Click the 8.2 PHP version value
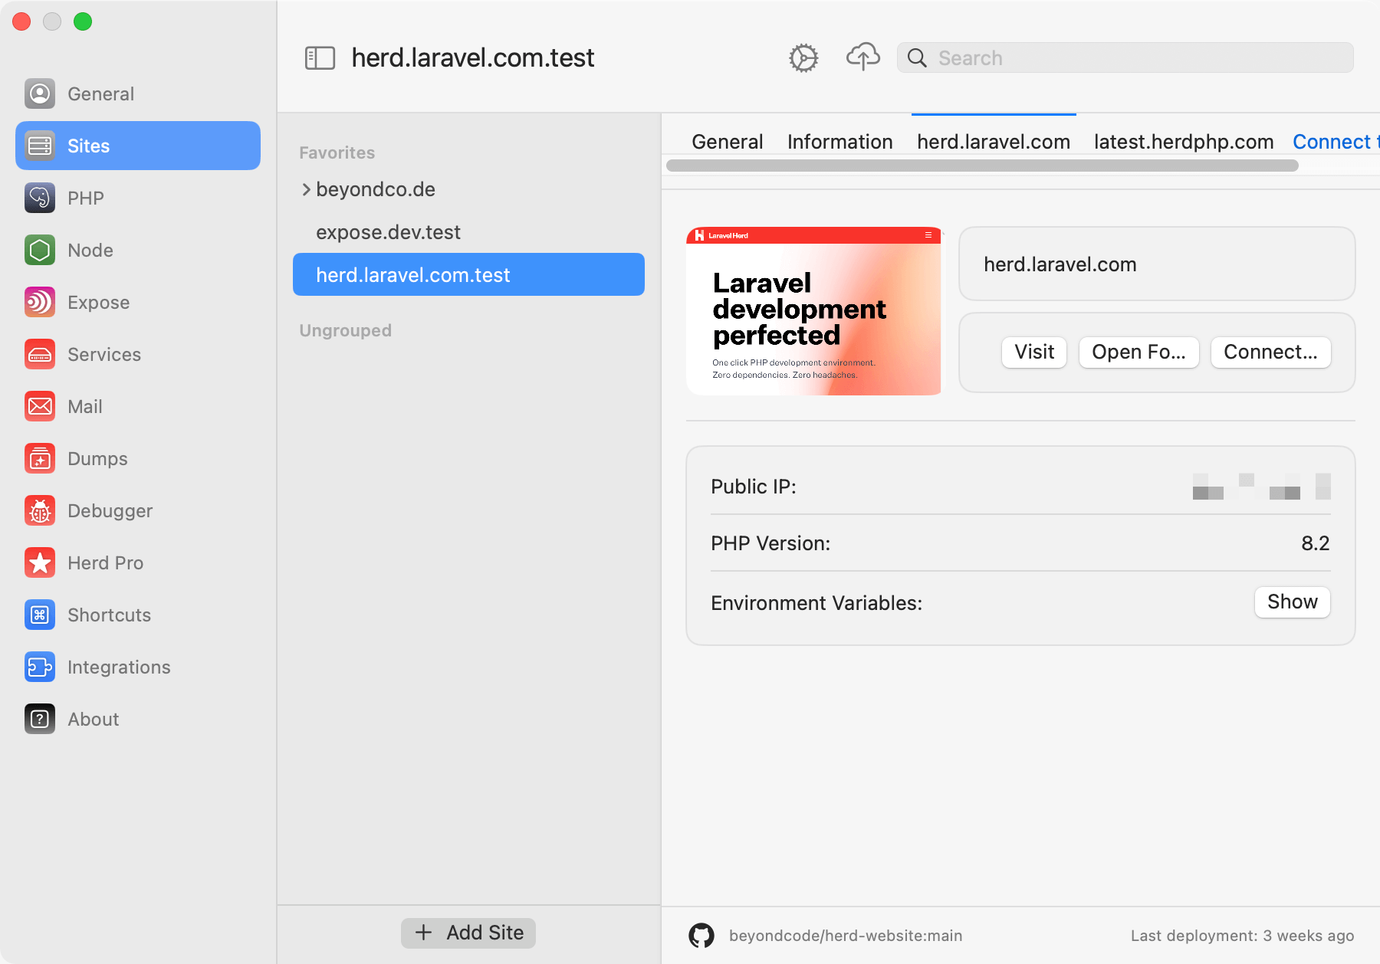 click(x=1315, y=543)
